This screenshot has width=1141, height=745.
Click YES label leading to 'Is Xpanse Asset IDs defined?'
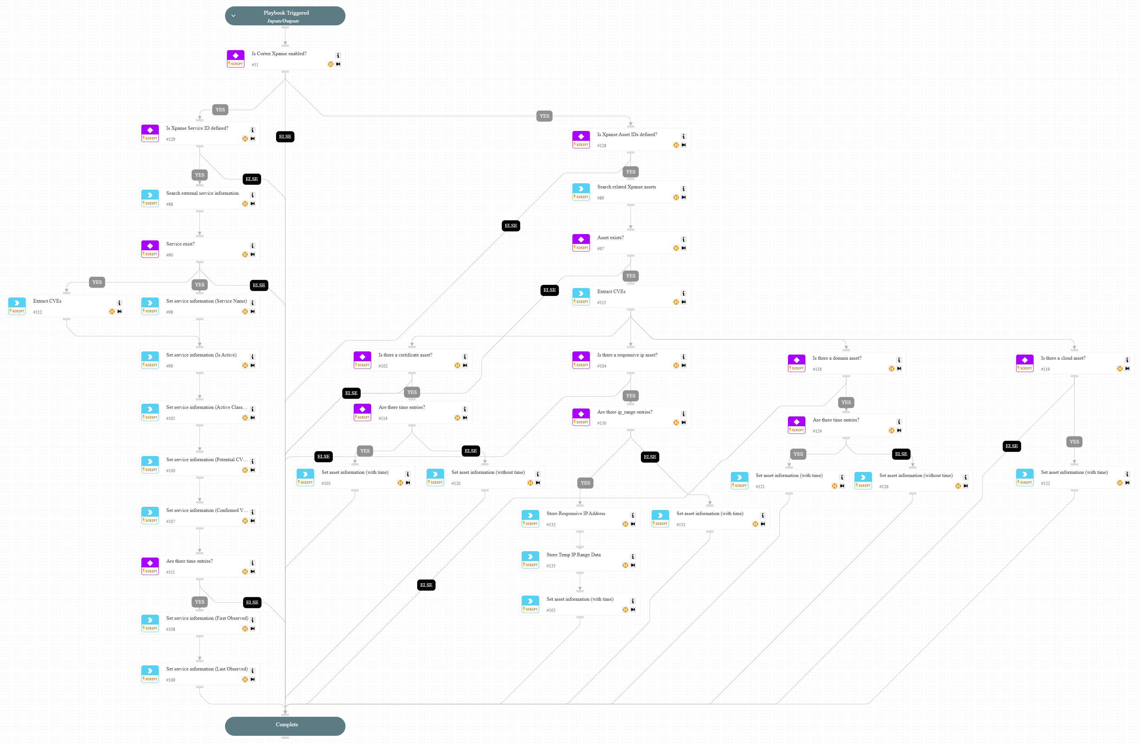[x=544, y=116]
